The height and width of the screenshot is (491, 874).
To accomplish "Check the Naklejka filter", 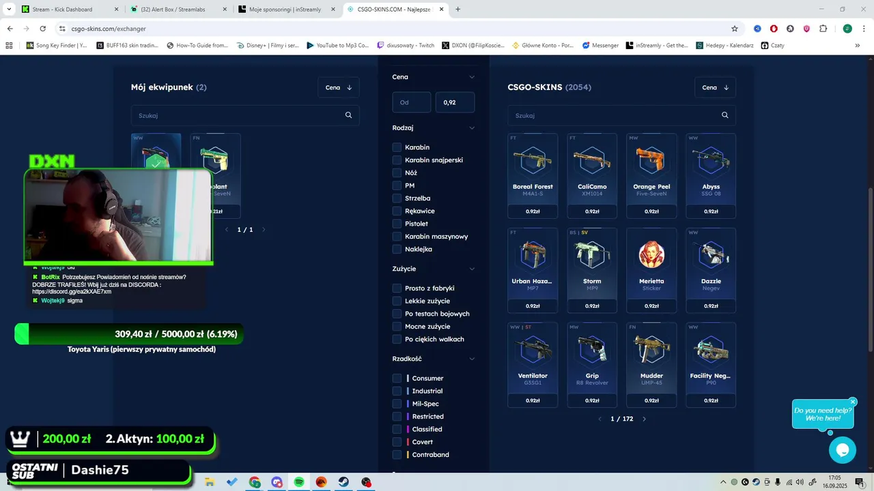I will 397,249.
